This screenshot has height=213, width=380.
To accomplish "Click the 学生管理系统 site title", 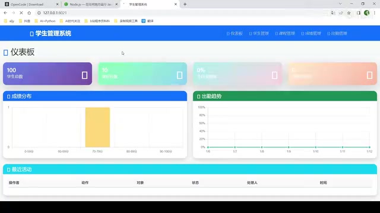I will point(50,33).
